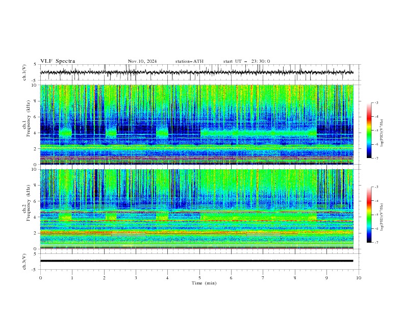Select the ch.2 colorbar "log(PSD)(V²/Hz)" label

coord(382,217)
